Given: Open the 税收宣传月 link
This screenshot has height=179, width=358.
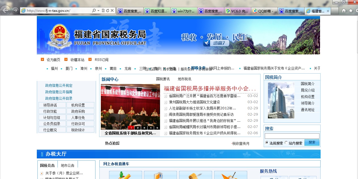Looking at the screenshot, I should (241, 143).
